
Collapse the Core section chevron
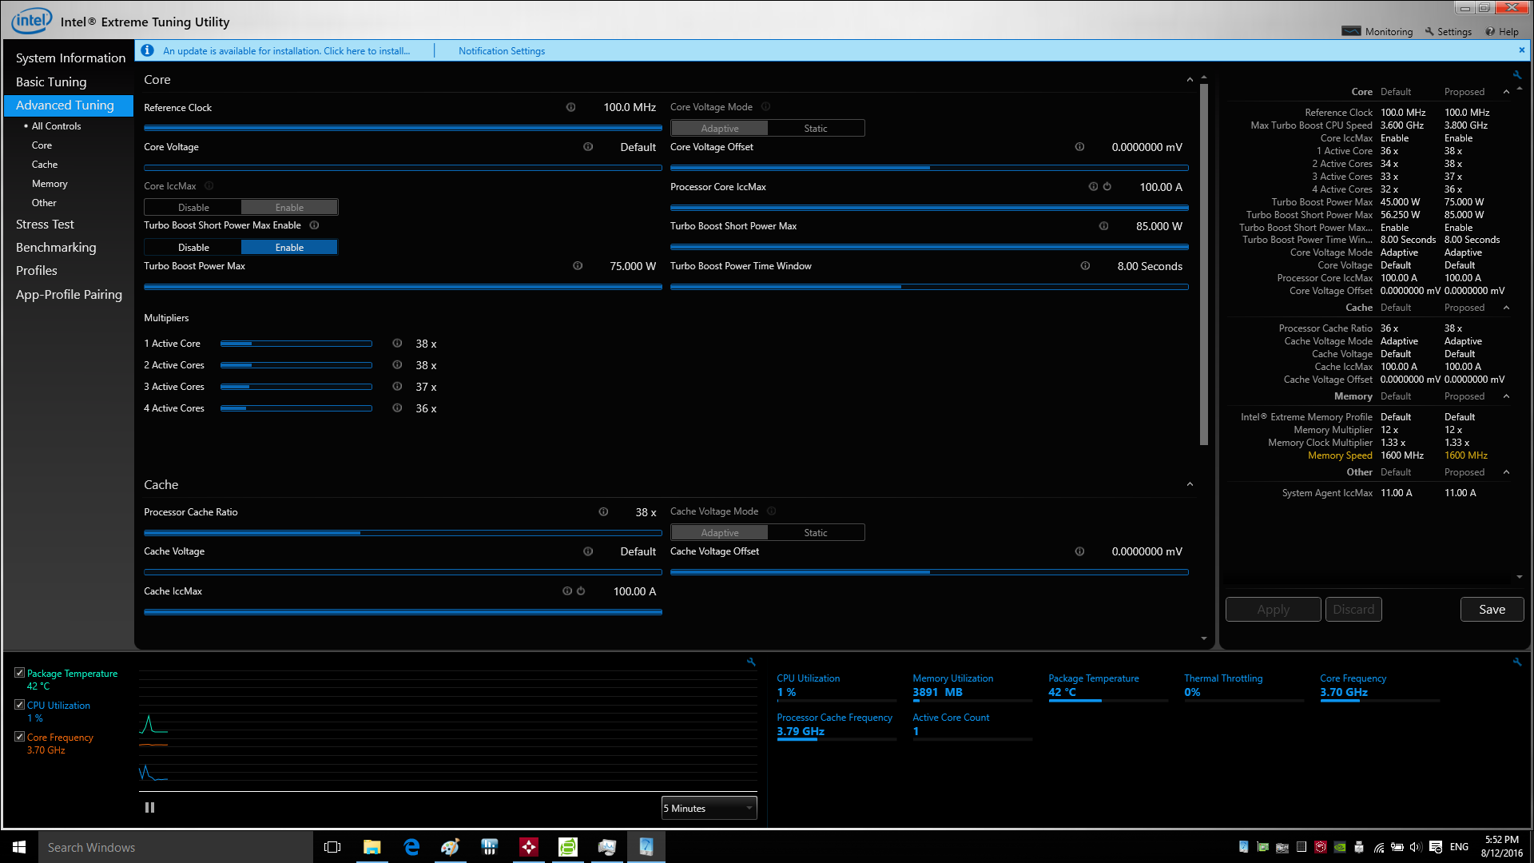click(x=1190, y=80)
